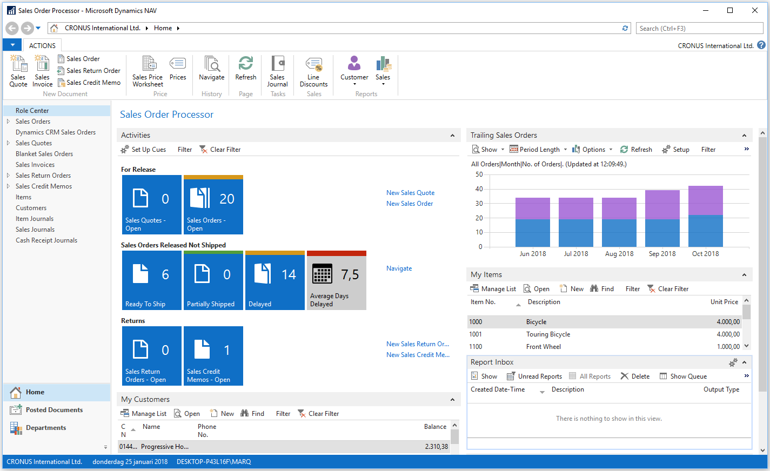The height and width of the screenshot is (471, 770).
Task: Open Line Discounts in the ribbon
Action: coord(314,71)
